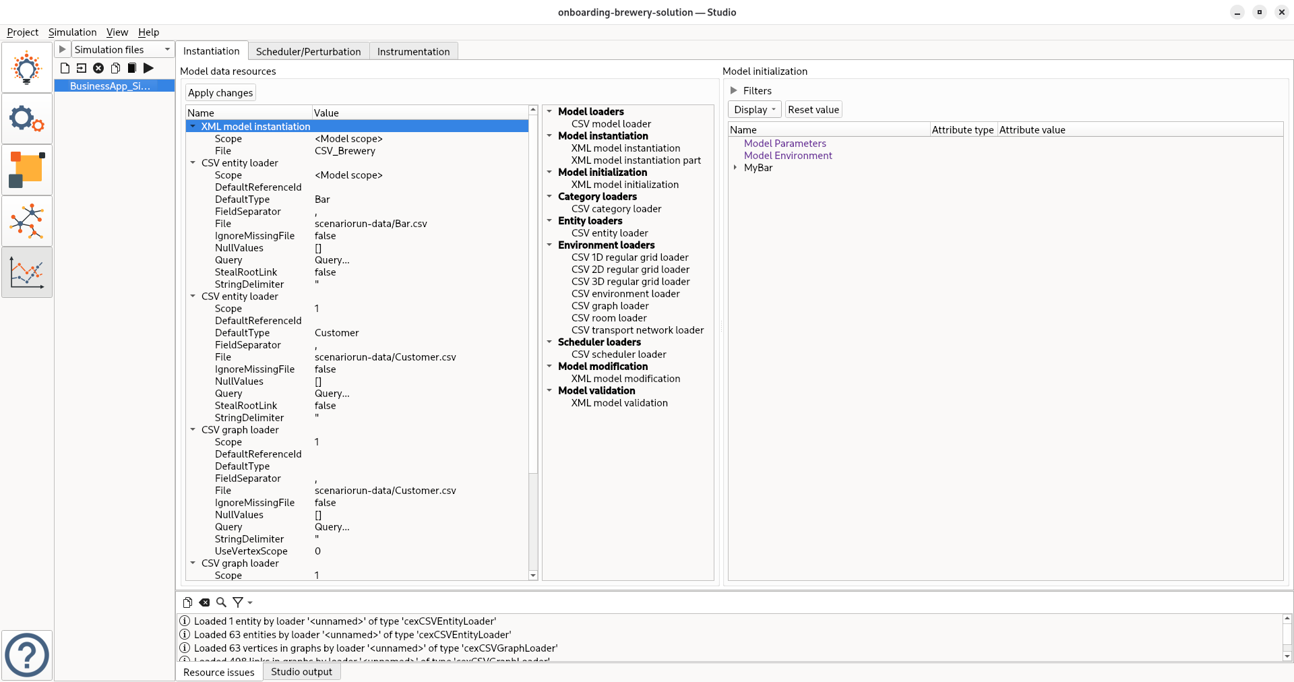This screenshot has width=1294, height=682.
Task: Click the circled X delete icon
Action: click(x=98, y=68)
